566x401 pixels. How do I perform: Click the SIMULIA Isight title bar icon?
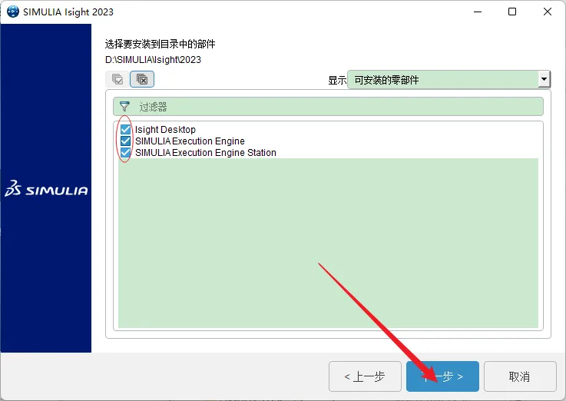[12, 12]
